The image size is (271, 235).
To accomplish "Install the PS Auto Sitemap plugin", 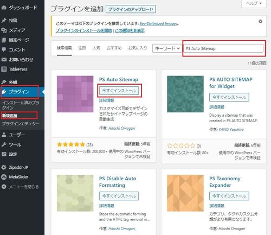I will pos(119,91).
